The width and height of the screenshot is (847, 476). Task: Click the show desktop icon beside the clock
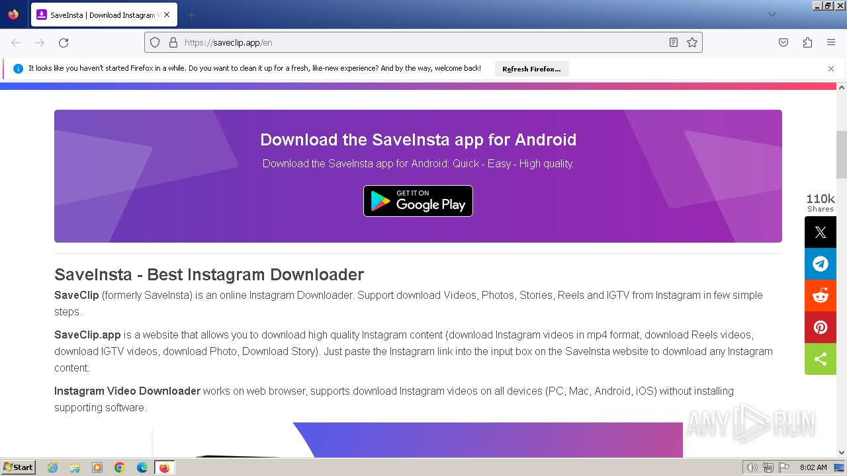coord(840,467)
